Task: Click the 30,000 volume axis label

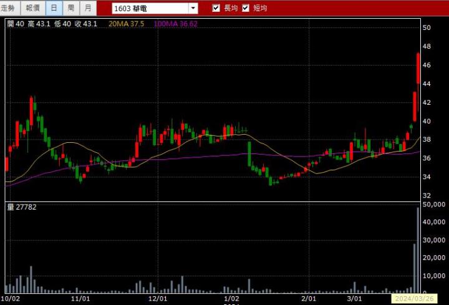Action: (x=434, y=240)
